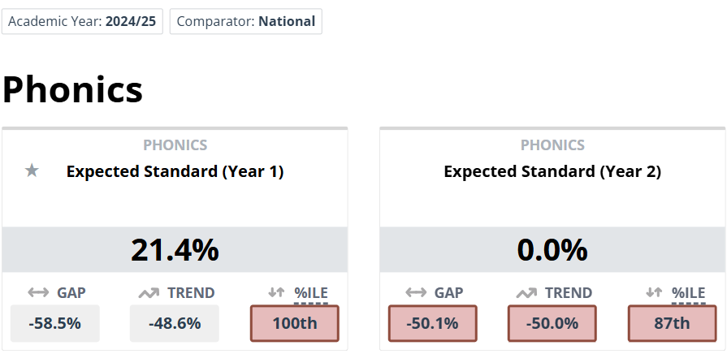
Task: Open the Expected Standard (Year 2) measure
Action: [552, 172]
